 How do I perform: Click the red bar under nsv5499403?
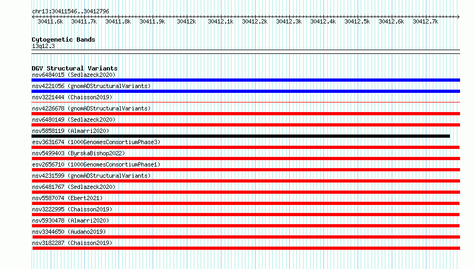tap(246, 159)
